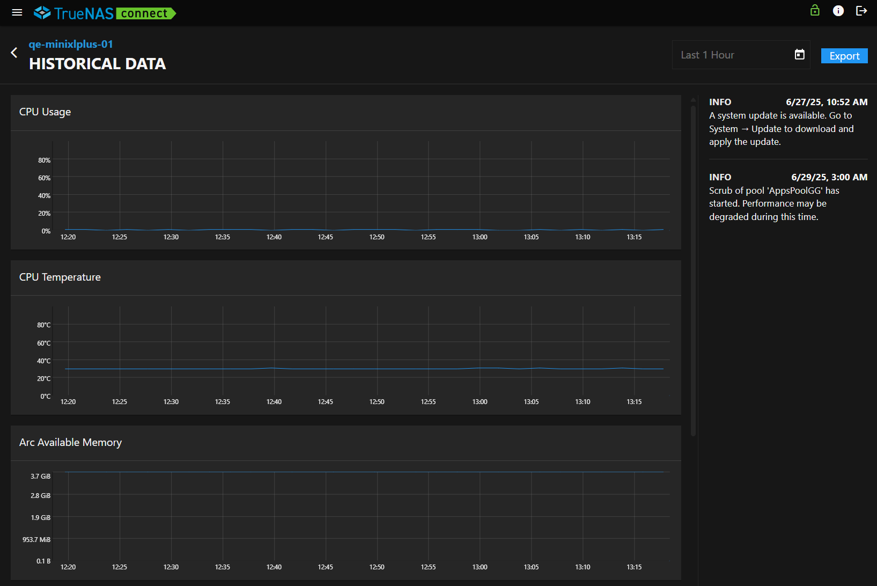Open the qe-minixlplus-01 system link
The width and height of the screenshot is (877, 586).
[x=71, y=45]
